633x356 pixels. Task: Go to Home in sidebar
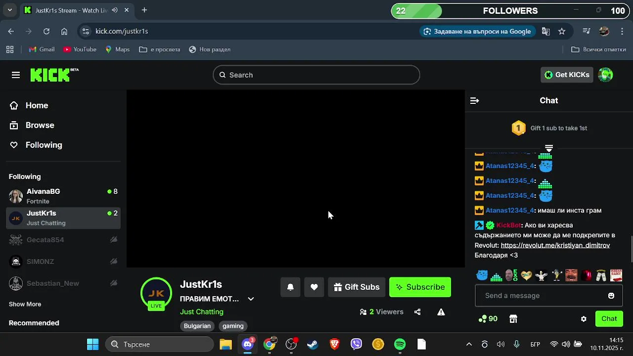30,105
